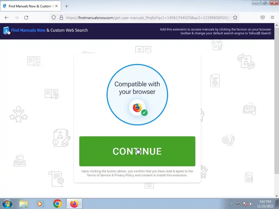Click the address bar URL field
Viewport: 279px width, 209px height.
pos(148,18)
